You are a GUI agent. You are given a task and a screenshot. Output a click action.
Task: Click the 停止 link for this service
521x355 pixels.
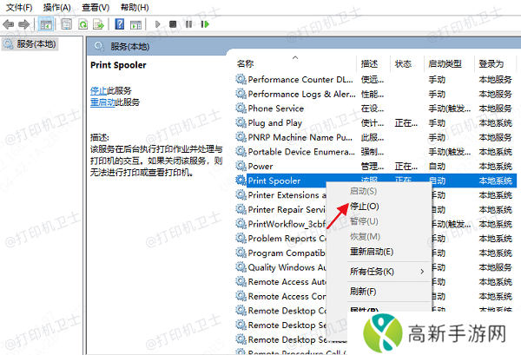pyautogui.click(x=98, y=90)
